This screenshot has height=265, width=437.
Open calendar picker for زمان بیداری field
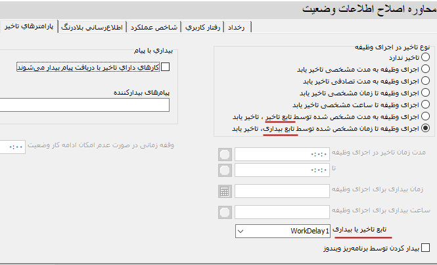pyautogui.click(x=225, y=191)
